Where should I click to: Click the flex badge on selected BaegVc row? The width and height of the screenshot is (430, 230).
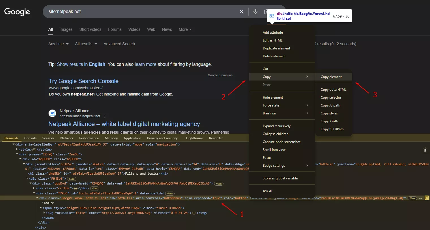(x=412, y=198)
